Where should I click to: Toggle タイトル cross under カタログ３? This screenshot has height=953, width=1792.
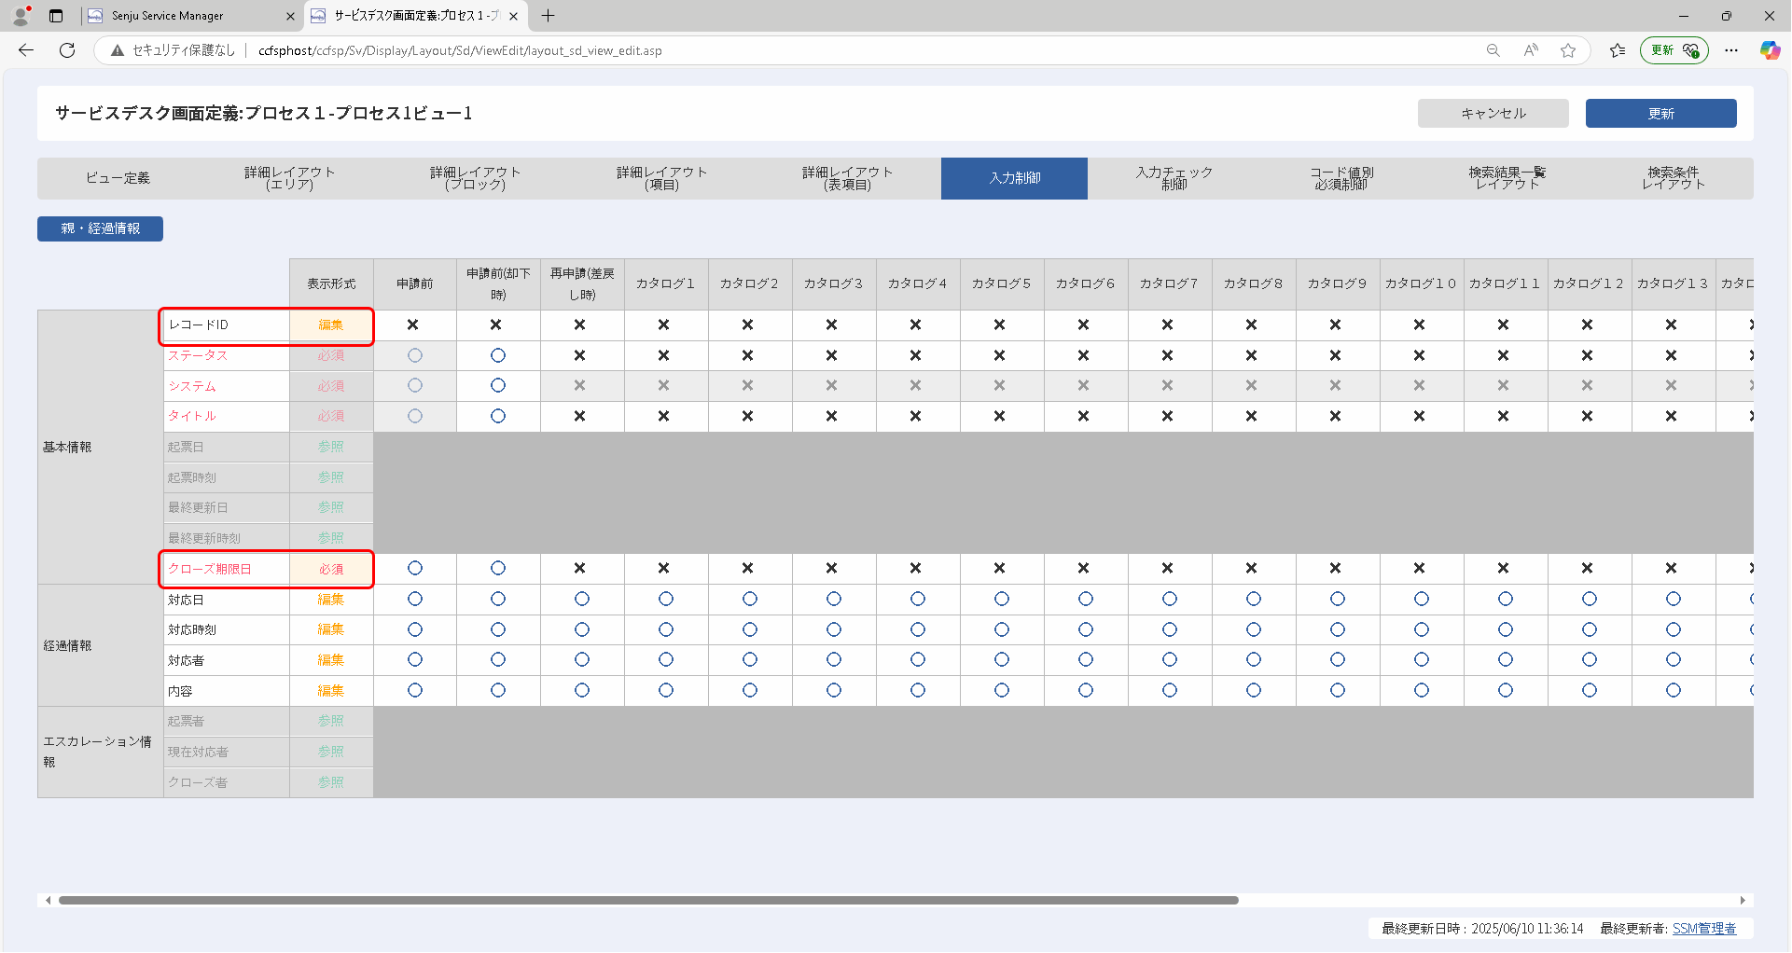point(831,416)
